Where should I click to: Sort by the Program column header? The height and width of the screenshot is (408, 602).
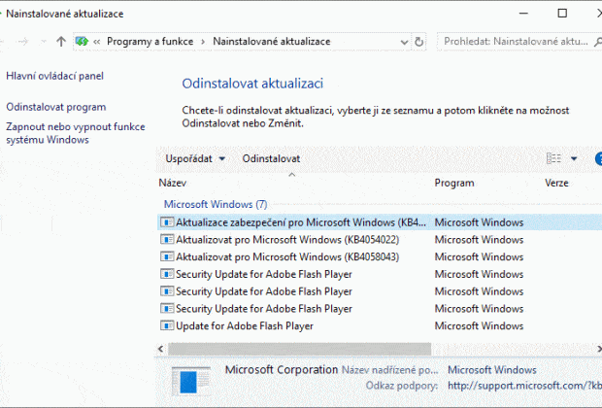click(454, 183)
